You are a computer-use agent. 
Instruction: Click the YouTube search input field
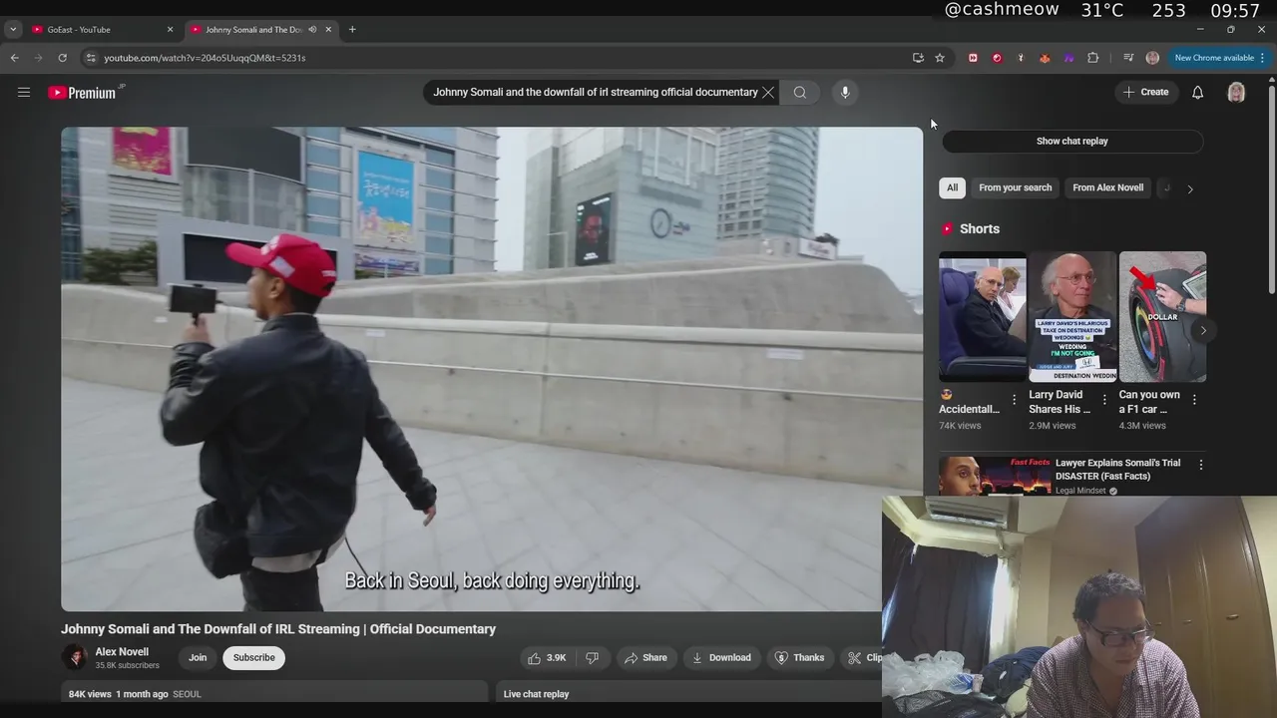(x=595, y=93)
